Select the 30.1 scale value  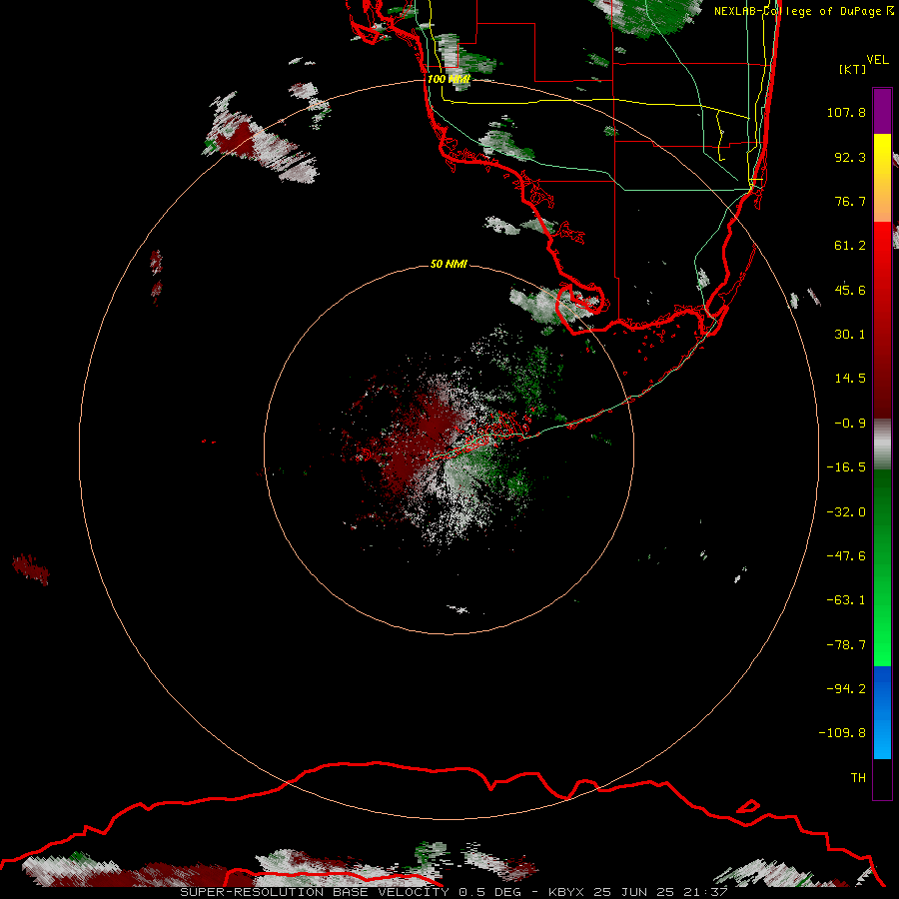pos(850,335)
